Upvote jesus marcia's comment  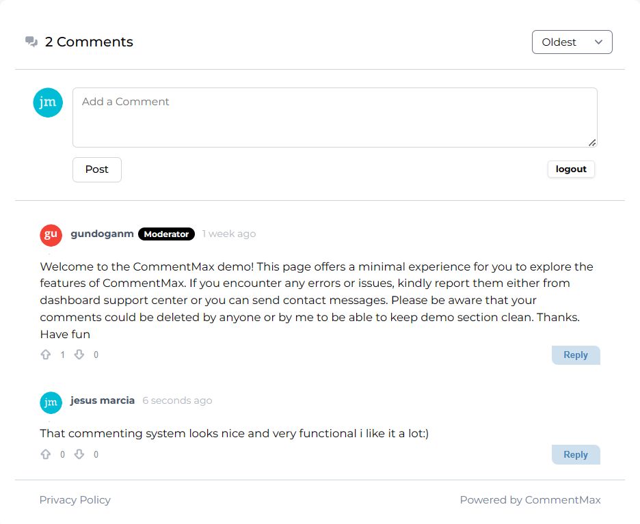tap(46, 454)
